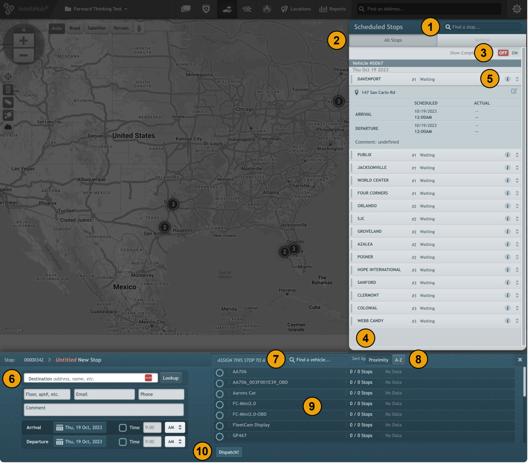529x464 pixels.
Task: Click the weather cloud icon on the map
Action: click(8, 127)
